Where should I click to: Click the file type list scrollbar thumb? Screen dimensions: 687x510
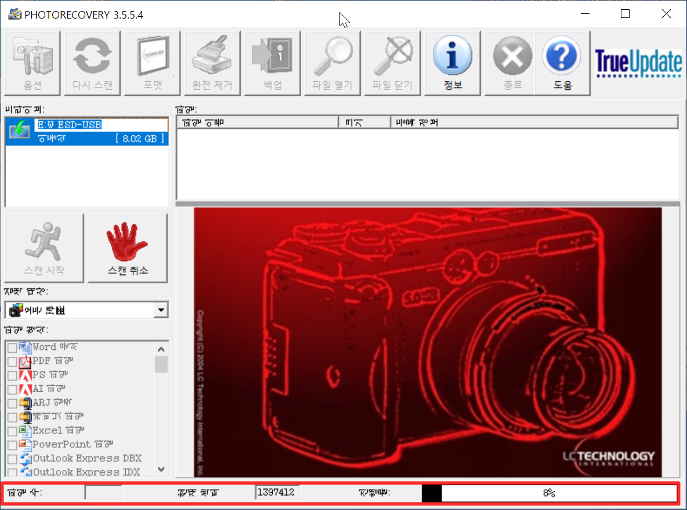[161, 364]
